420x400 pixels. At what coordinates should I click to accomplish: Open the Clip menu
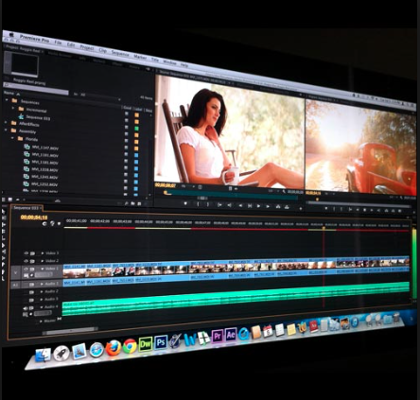point(103,50)
